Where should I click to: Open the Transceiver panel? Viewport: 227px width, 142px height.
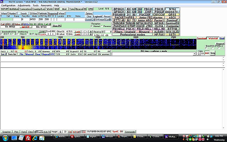coord(25,9)
